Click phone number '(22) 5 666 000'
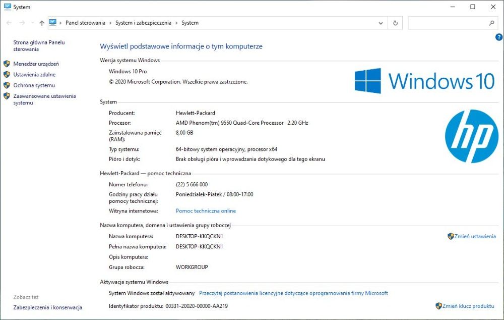504x320 pixels. coord(192,184)
